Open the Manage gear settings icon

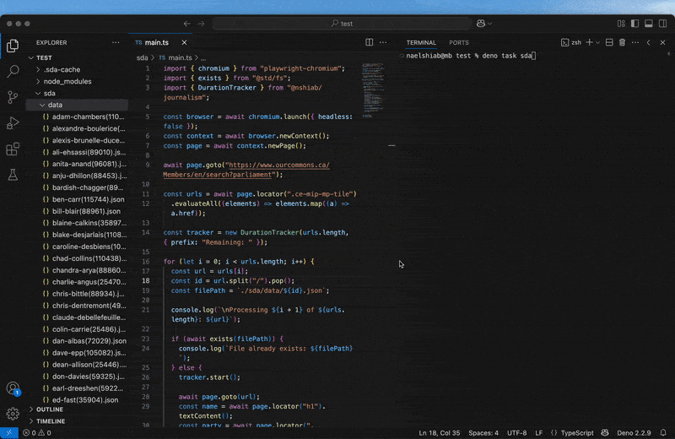pos(13,414)
